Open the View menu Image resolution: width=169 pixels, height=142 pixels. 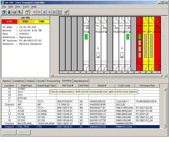(17, 7)
